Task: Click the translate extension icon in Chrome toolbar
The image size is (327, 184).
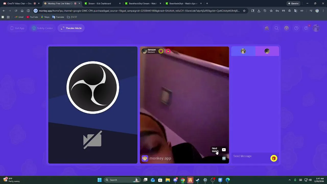Action: [x=296, y=11]
